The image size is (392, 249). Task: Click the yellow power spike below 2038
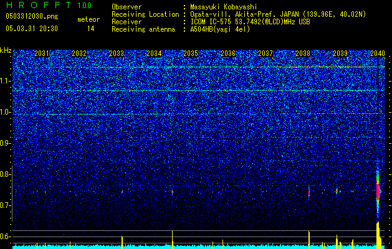(x=309, y=240)
